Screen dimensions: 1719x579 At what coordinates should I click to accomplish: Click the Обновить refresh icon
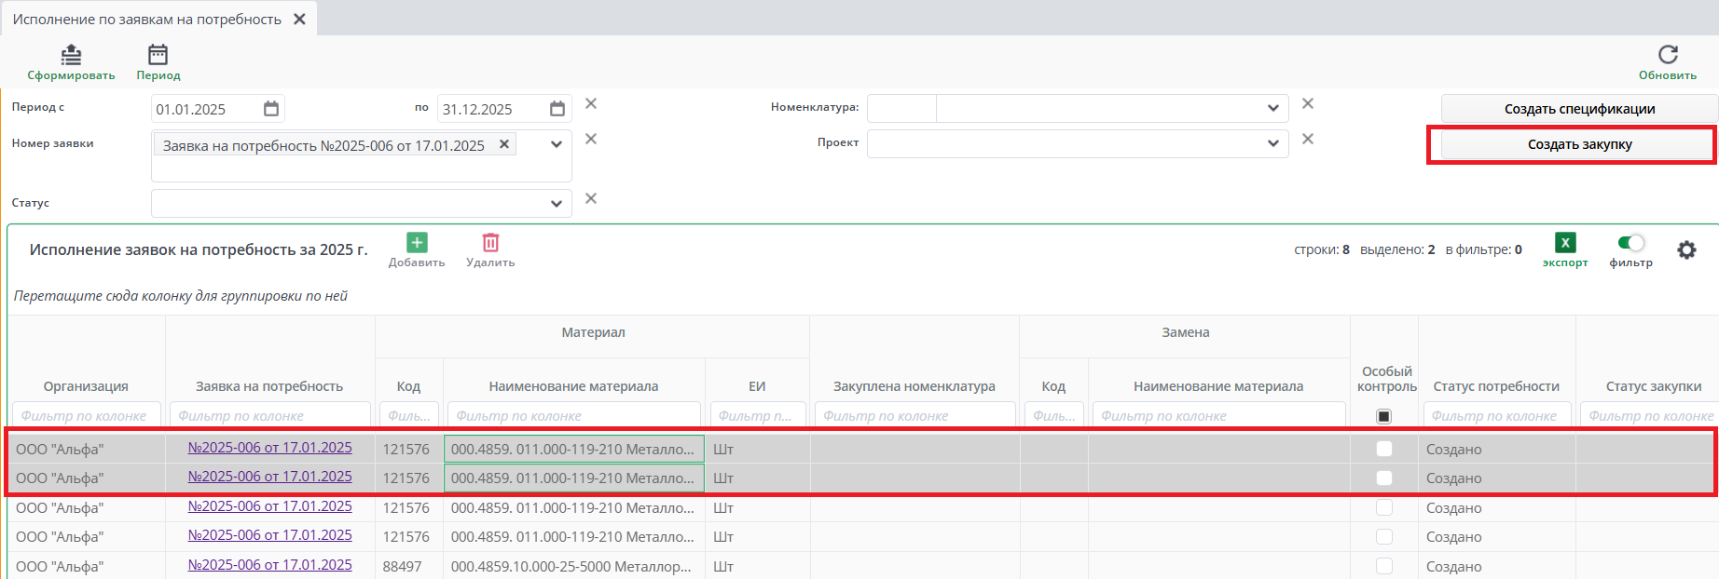pos(1668,55)
